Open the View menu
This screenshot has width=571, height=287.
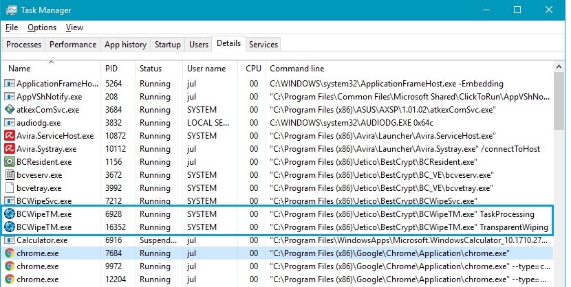click(75, 27)
